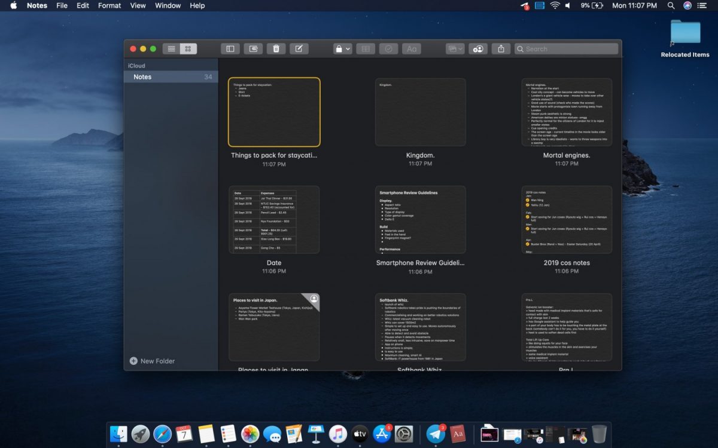This screenshot has height=448, width=718.
Task: Open Photos from the Dock
Action: 250,434
